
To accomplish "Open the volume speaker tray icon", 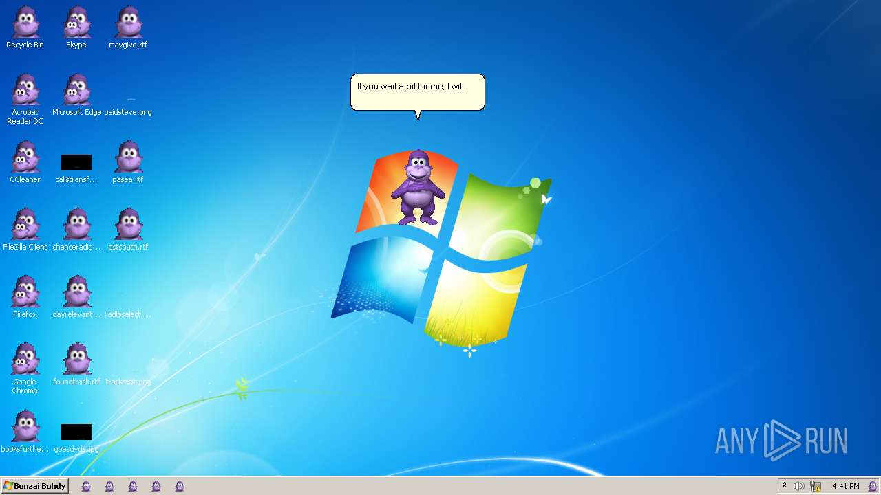I will click(799, 486).
